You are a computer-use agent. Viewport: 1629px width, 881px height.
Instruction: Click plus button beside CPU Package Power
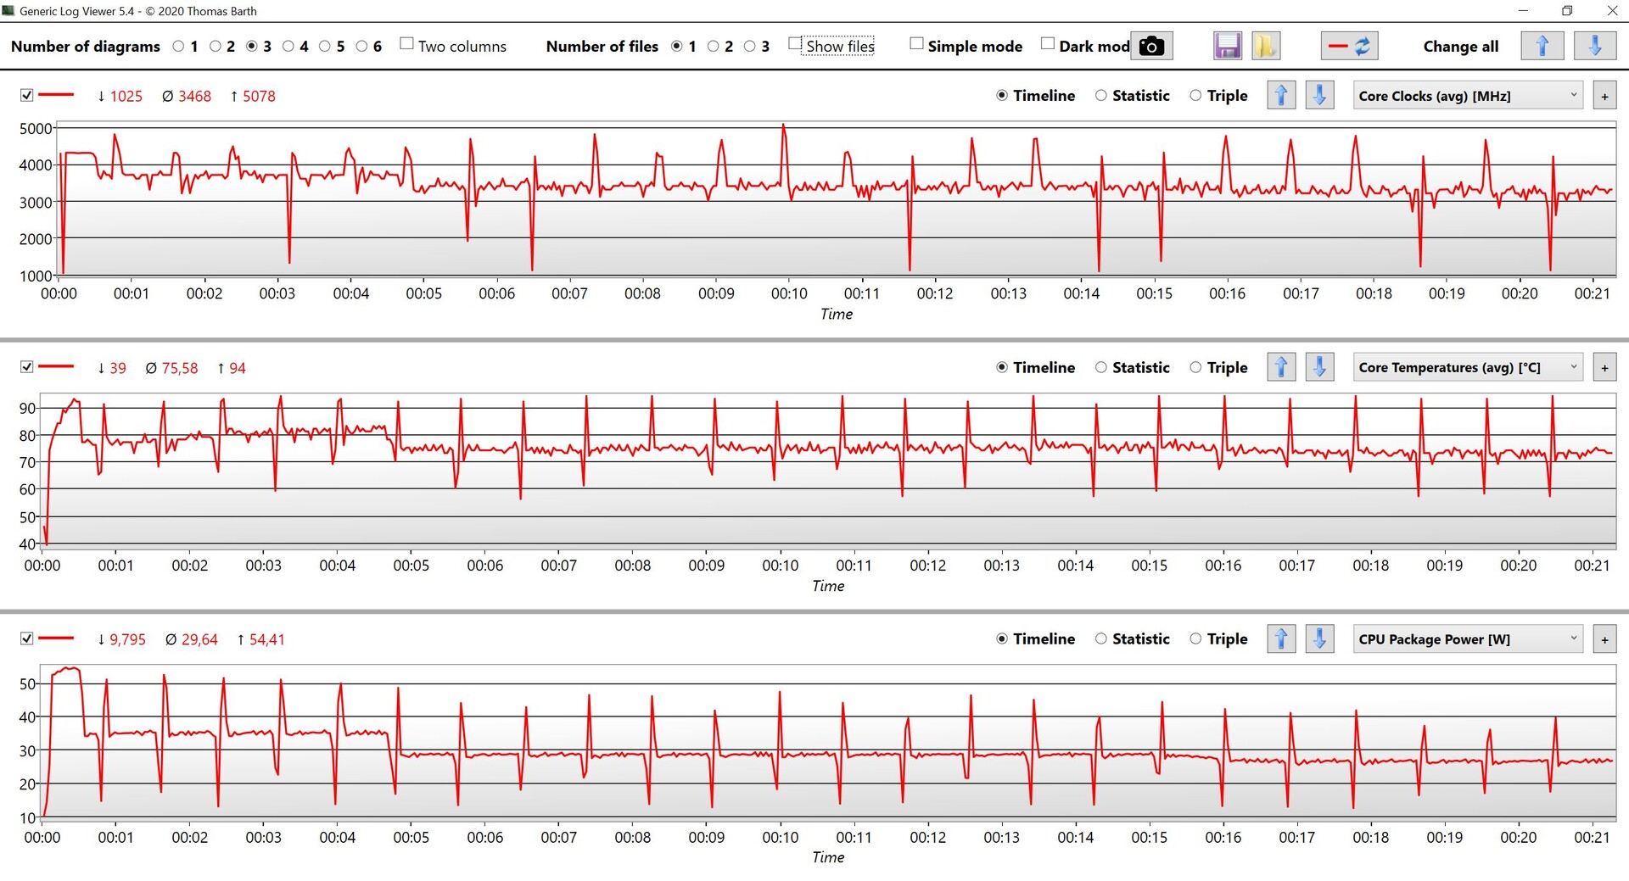click(x=1604, y=639)
